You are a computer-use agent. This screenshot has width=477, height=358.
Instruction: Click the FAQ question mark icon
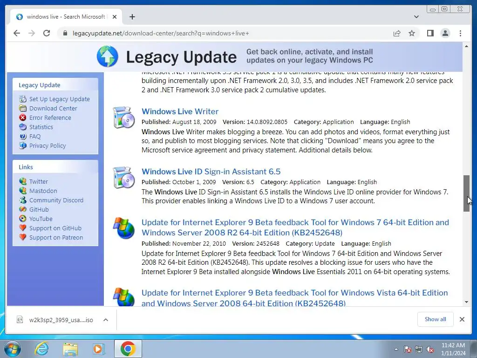click(23, 137)
